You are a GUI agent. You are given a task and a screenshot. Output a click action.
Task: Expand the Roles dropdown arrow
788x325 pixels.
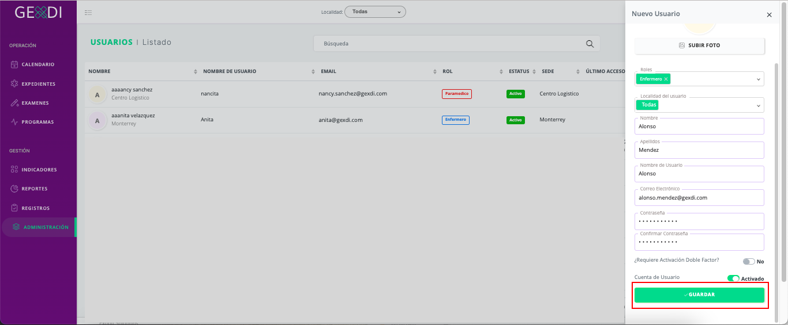click(x=758, y=79)
